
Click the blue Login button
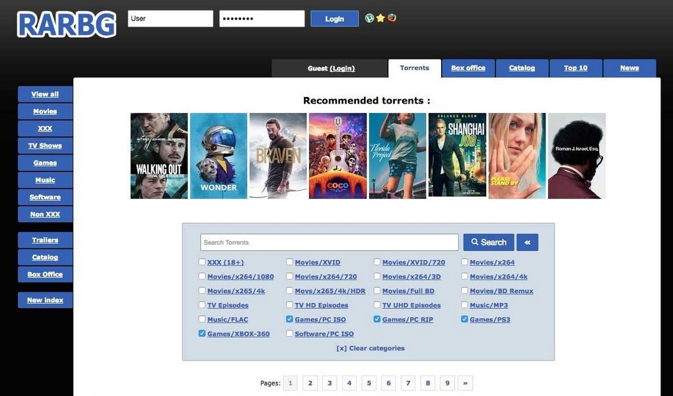[x=334, y=19]
